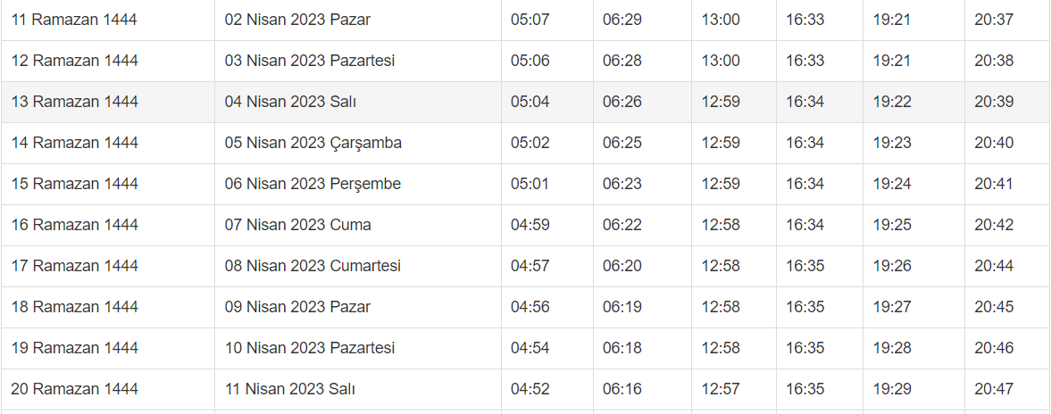Screen dimensions: 1051x414
Task: Select the 17 Ramazan 1444 cell
Action: pyautogui.click(x=75, y=266)
